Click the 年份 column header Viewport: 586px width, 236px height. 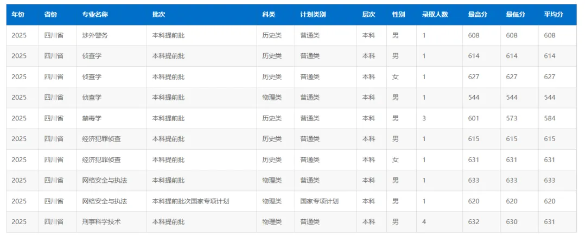(x=18, y=15)
